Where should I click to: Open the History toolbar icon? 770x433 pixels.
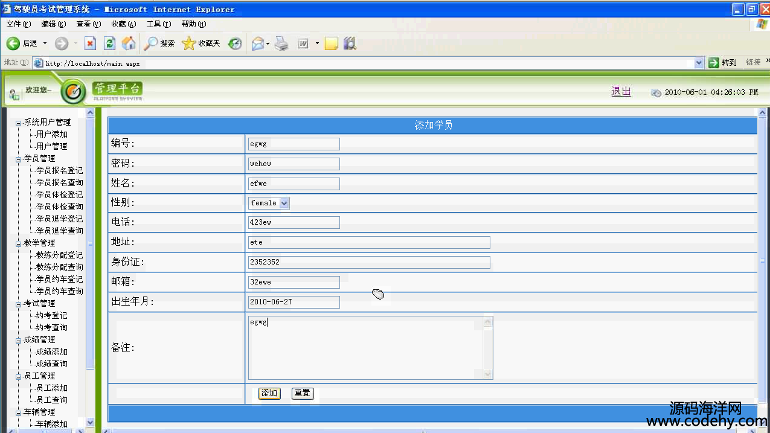[x=235, y=43]
